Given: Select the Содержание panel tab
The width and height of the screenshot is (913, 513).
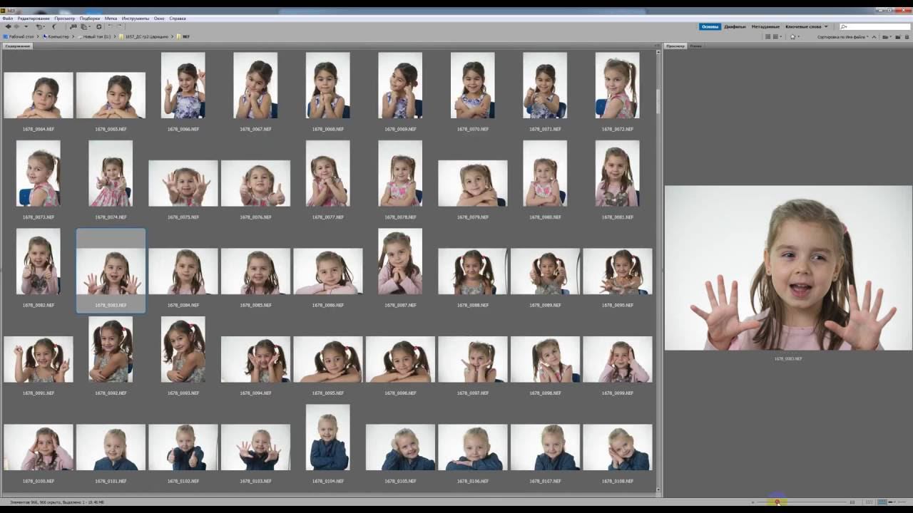Looking at the screenshot, I should pyautogui.click(x=18, y=46).
